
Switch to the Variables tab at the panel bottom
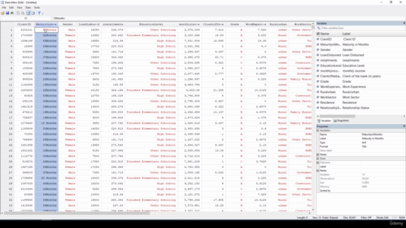324,121
